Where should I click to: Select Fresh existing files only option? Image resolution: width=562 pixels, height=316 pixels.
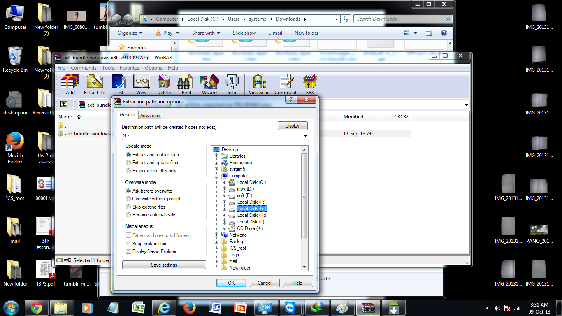151,171
